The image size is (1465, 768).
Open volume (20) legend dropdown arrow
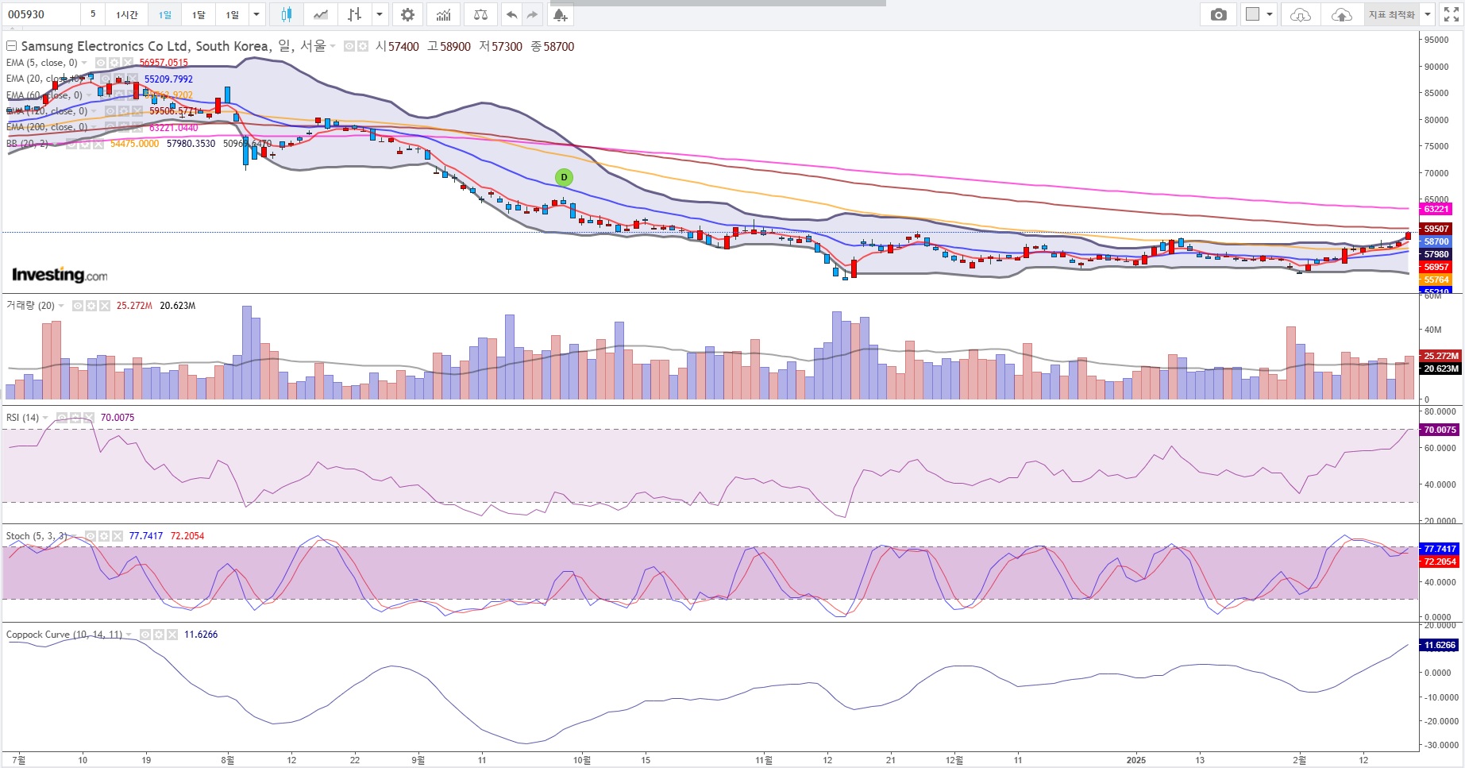[61, 306]
